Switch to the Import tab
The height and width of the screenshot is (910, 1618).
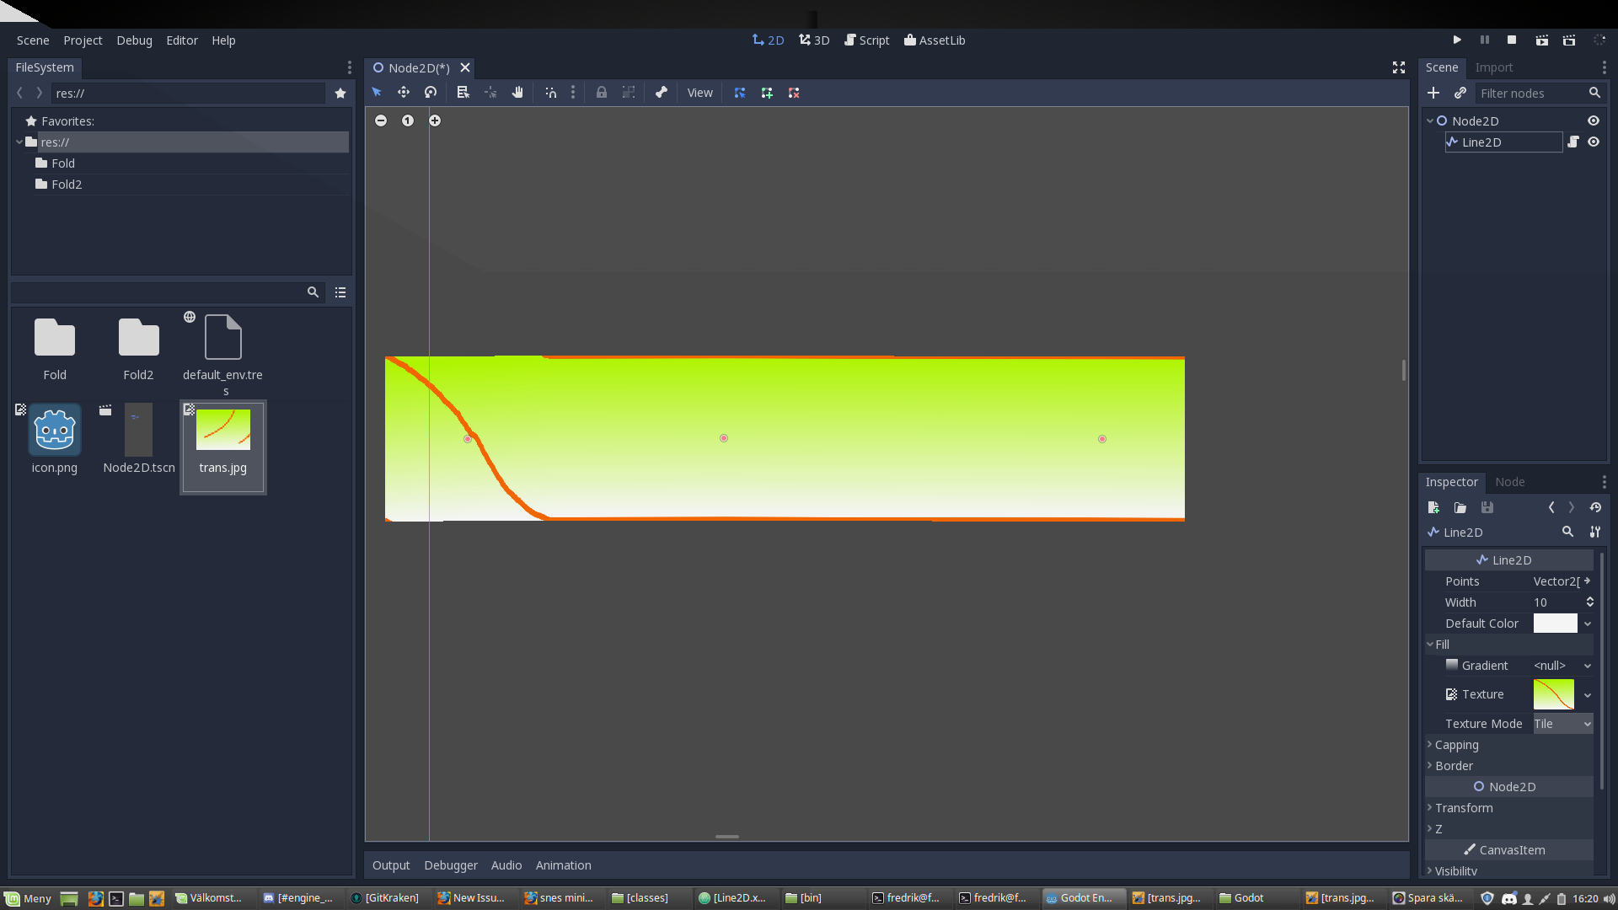[x=1495, y=67]
